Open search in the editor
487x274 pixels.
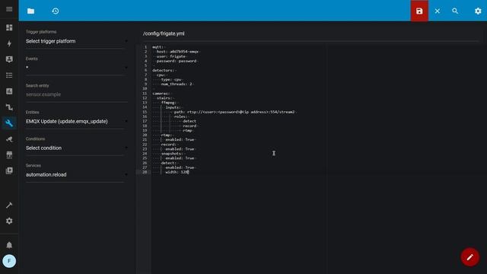pyautogui.click(x=455, y=11)
